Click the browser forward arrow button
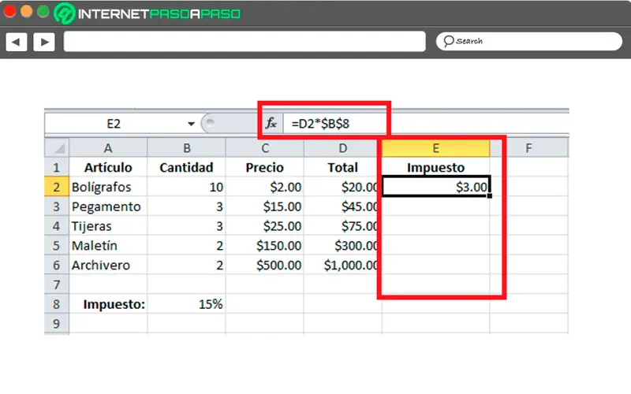Viewport: 631px width, 394px height. coord(44,42)
